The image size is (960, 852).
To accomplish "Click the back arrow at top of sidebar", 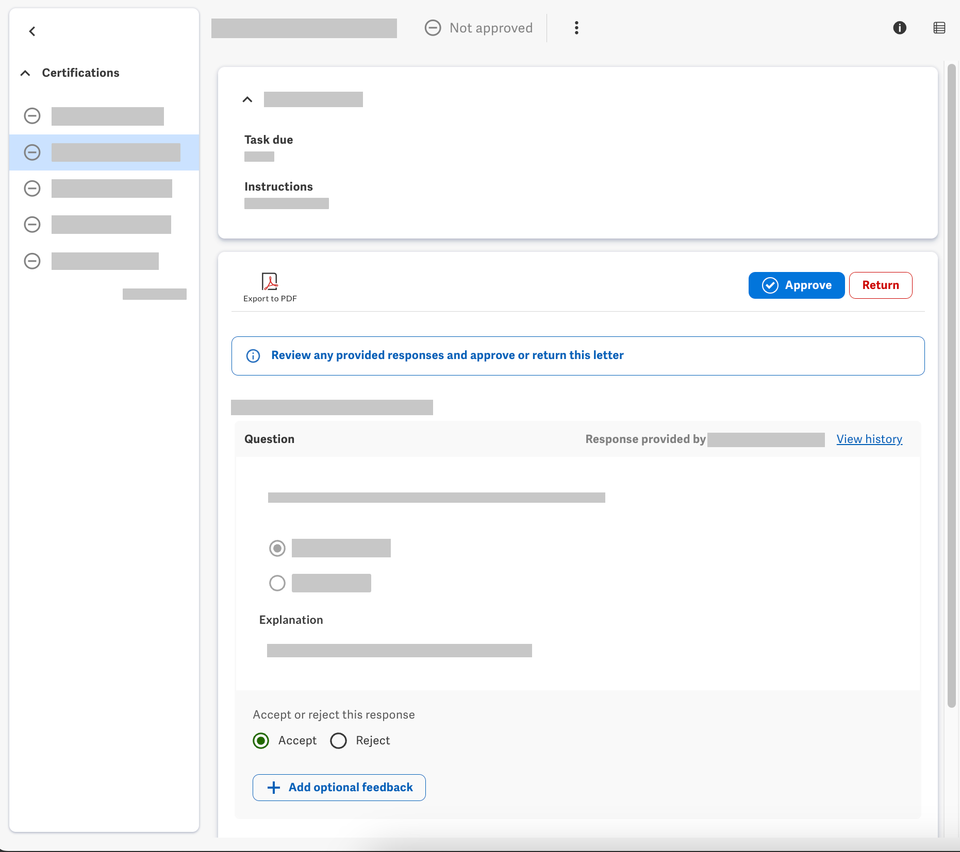I will pos(32,31).
